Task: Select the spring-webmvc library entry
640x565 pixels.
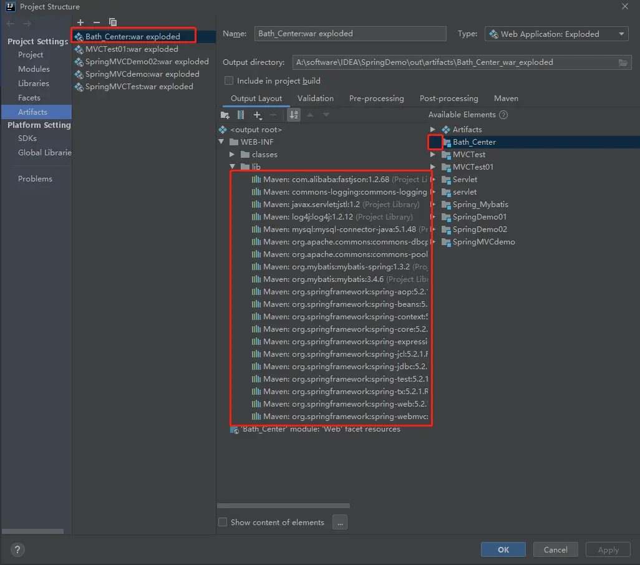Action: [x=339, y=417]
